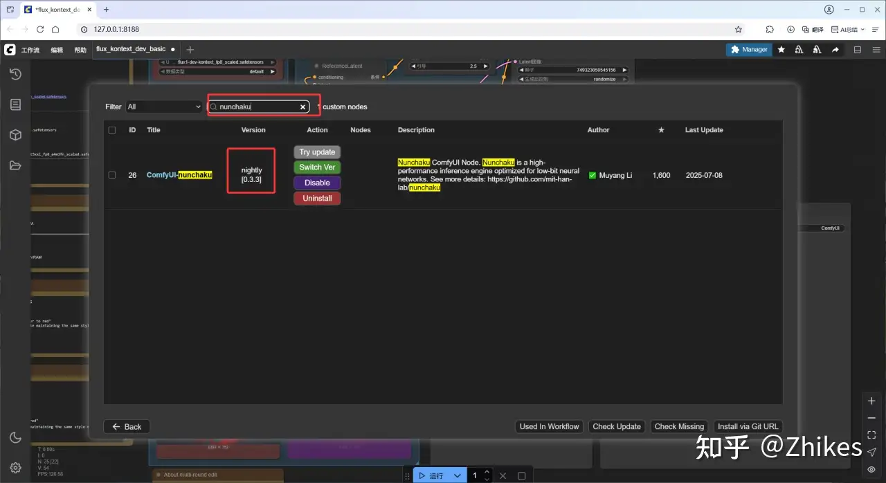886x483 pixels.
Task: Bookmark page with browser star icon
Action: [739, 30]
